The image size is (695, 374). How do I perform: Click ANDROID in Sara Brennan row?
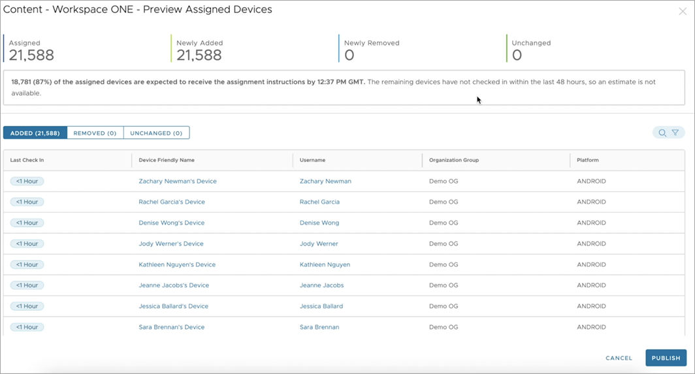(x=591, y=327)
